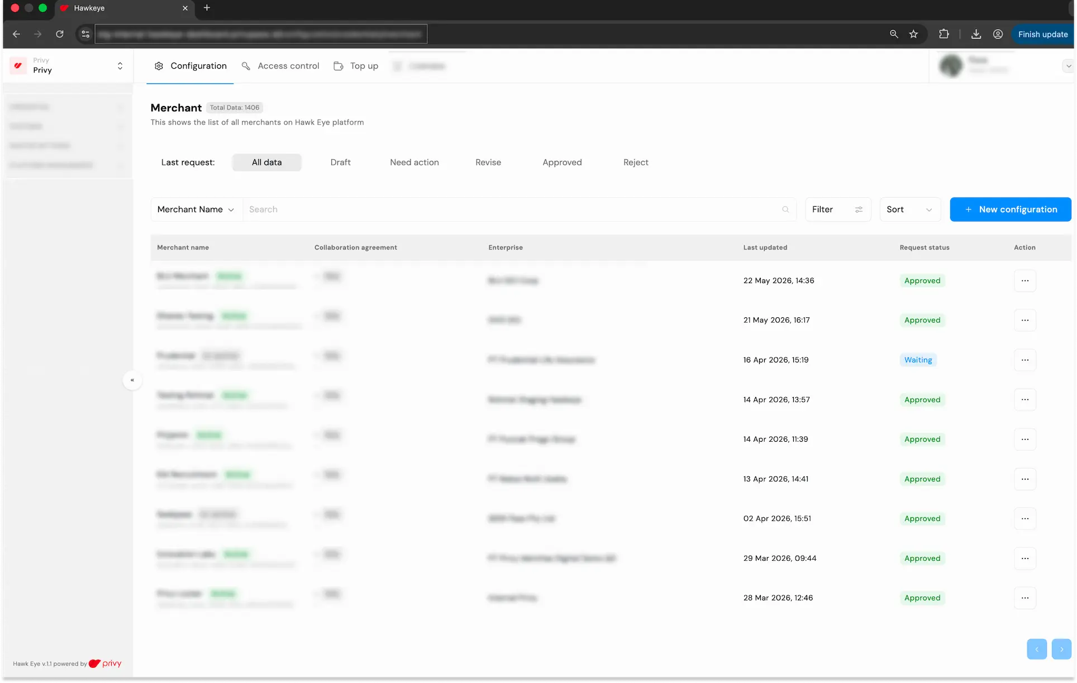This screenshot has height=683, width=1077.
Task: Open the Configuration tab
Action: [x=190, y=66]
